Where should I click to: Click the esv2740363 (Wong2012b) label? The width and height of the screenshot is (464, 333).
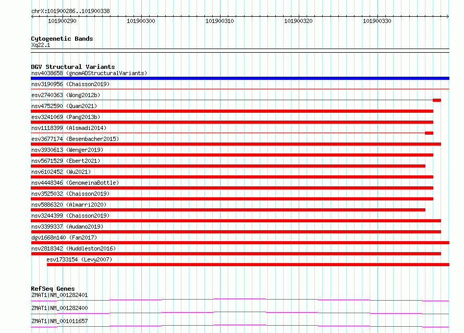[66, 95]
